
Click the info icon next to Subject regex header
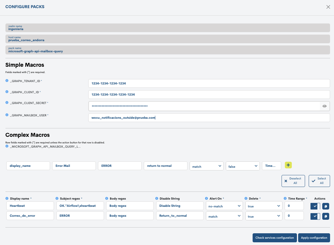tap(56, 198)
